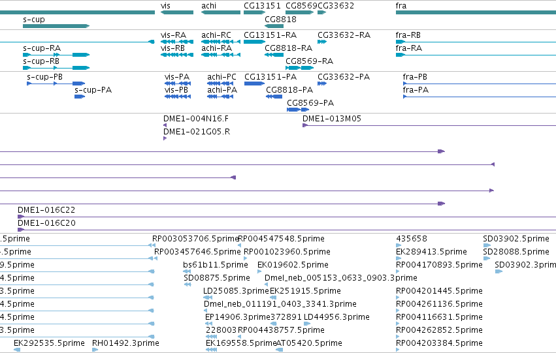The image size is (556, 353).
Task: Select the CG8818-PA protein label
Action: 289,90
